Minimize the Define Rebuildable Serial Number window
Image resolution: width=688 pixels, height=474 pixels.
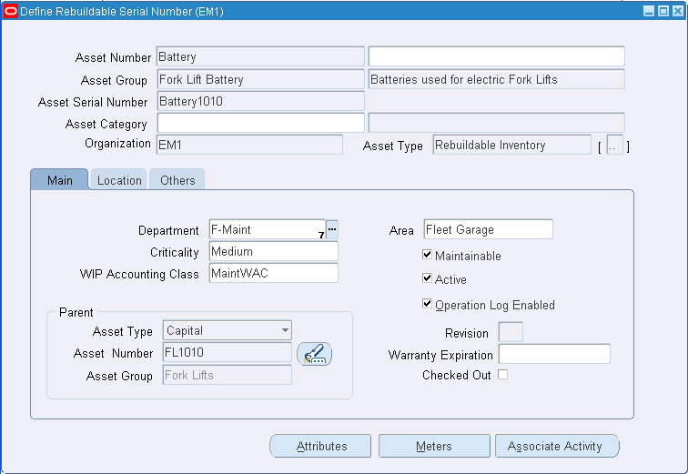click(x=649, y=11)
